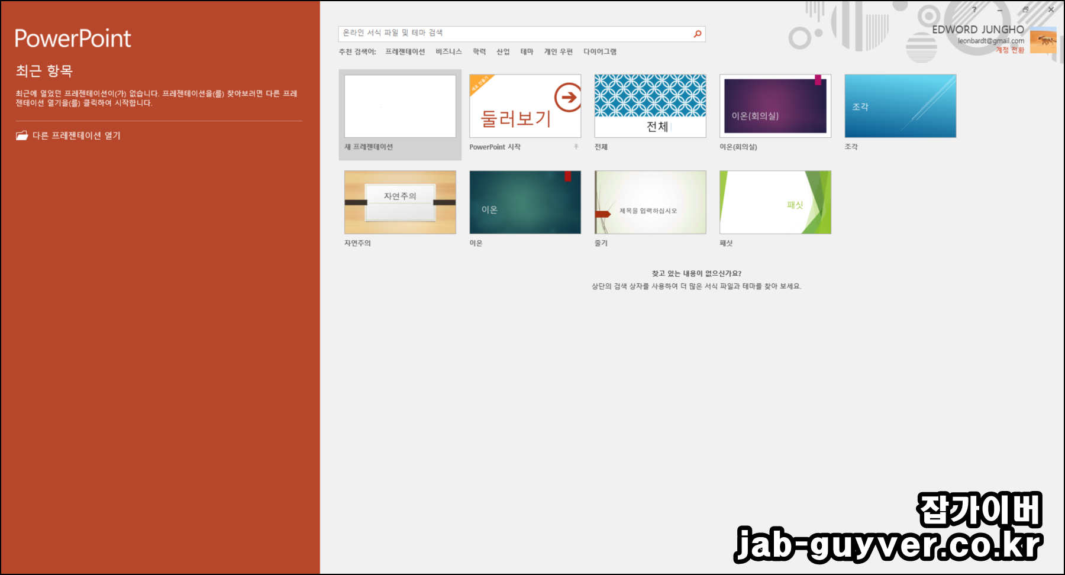Click the account profile picture

tap(1043, 41)
